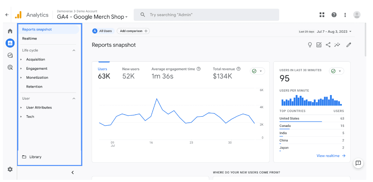Open the feedback chat bubble icon
This screenshot has height=182, width=373.
pyautogui.click(x=358, y=163)
